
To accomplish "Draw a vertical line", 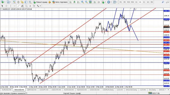I will [11, 6].
